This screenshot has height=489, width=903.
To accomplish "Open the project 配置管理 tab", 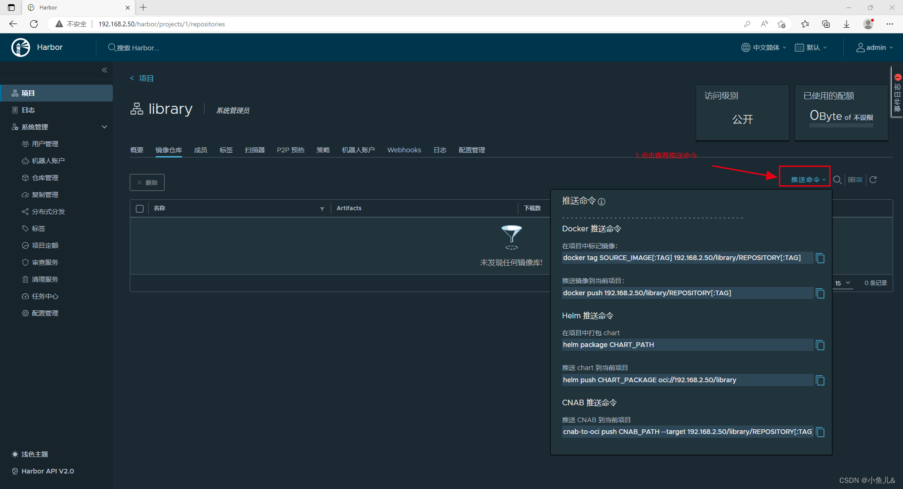I will tap(472, 150).
